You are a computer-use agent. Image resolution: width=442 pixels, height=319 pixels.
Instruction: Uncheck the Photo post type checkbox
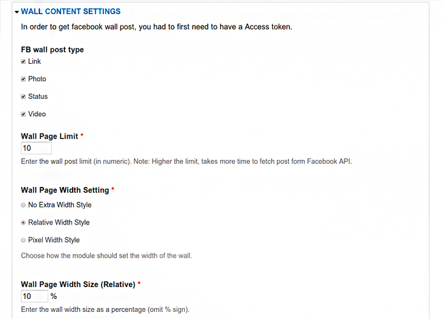coord(23,79)
